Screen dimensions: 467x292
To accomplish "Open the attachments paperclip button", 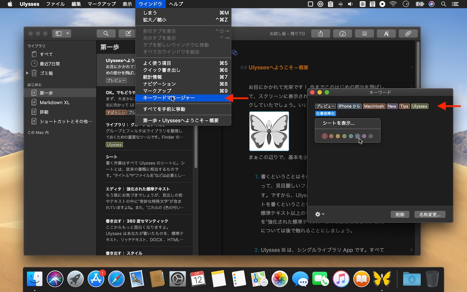I will tap(408, 34).
